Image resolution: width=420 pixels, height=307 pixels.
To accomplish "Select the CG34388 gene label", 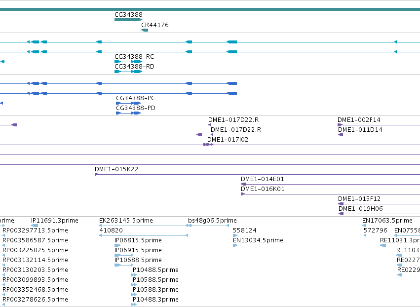I will pyautogui.click(x=129, y=15).
